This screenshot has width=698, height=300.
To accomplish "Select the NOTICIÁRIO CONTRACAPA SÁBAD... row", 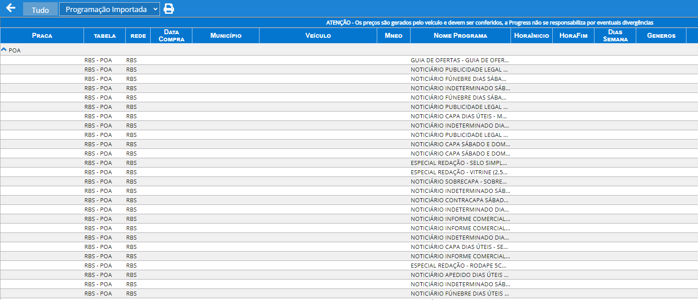I will click(349, 200).
